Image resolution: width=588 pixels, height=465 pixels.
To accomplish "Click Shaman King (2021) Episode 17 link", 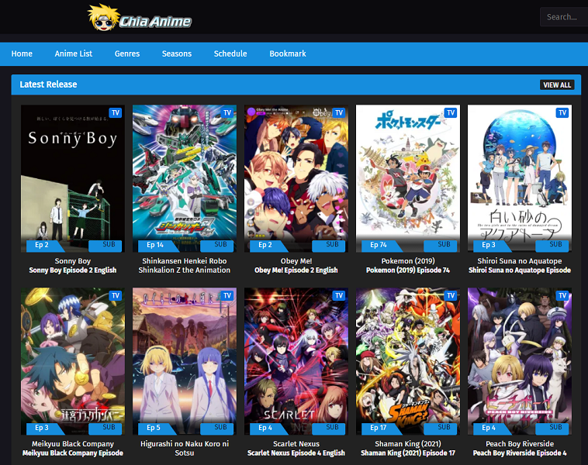I will (408, 453).
